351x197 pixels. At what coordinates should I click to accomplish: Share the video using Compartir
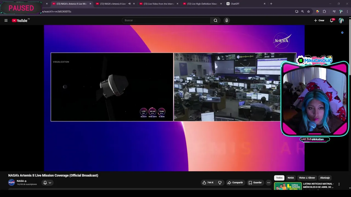pos(235,182)
